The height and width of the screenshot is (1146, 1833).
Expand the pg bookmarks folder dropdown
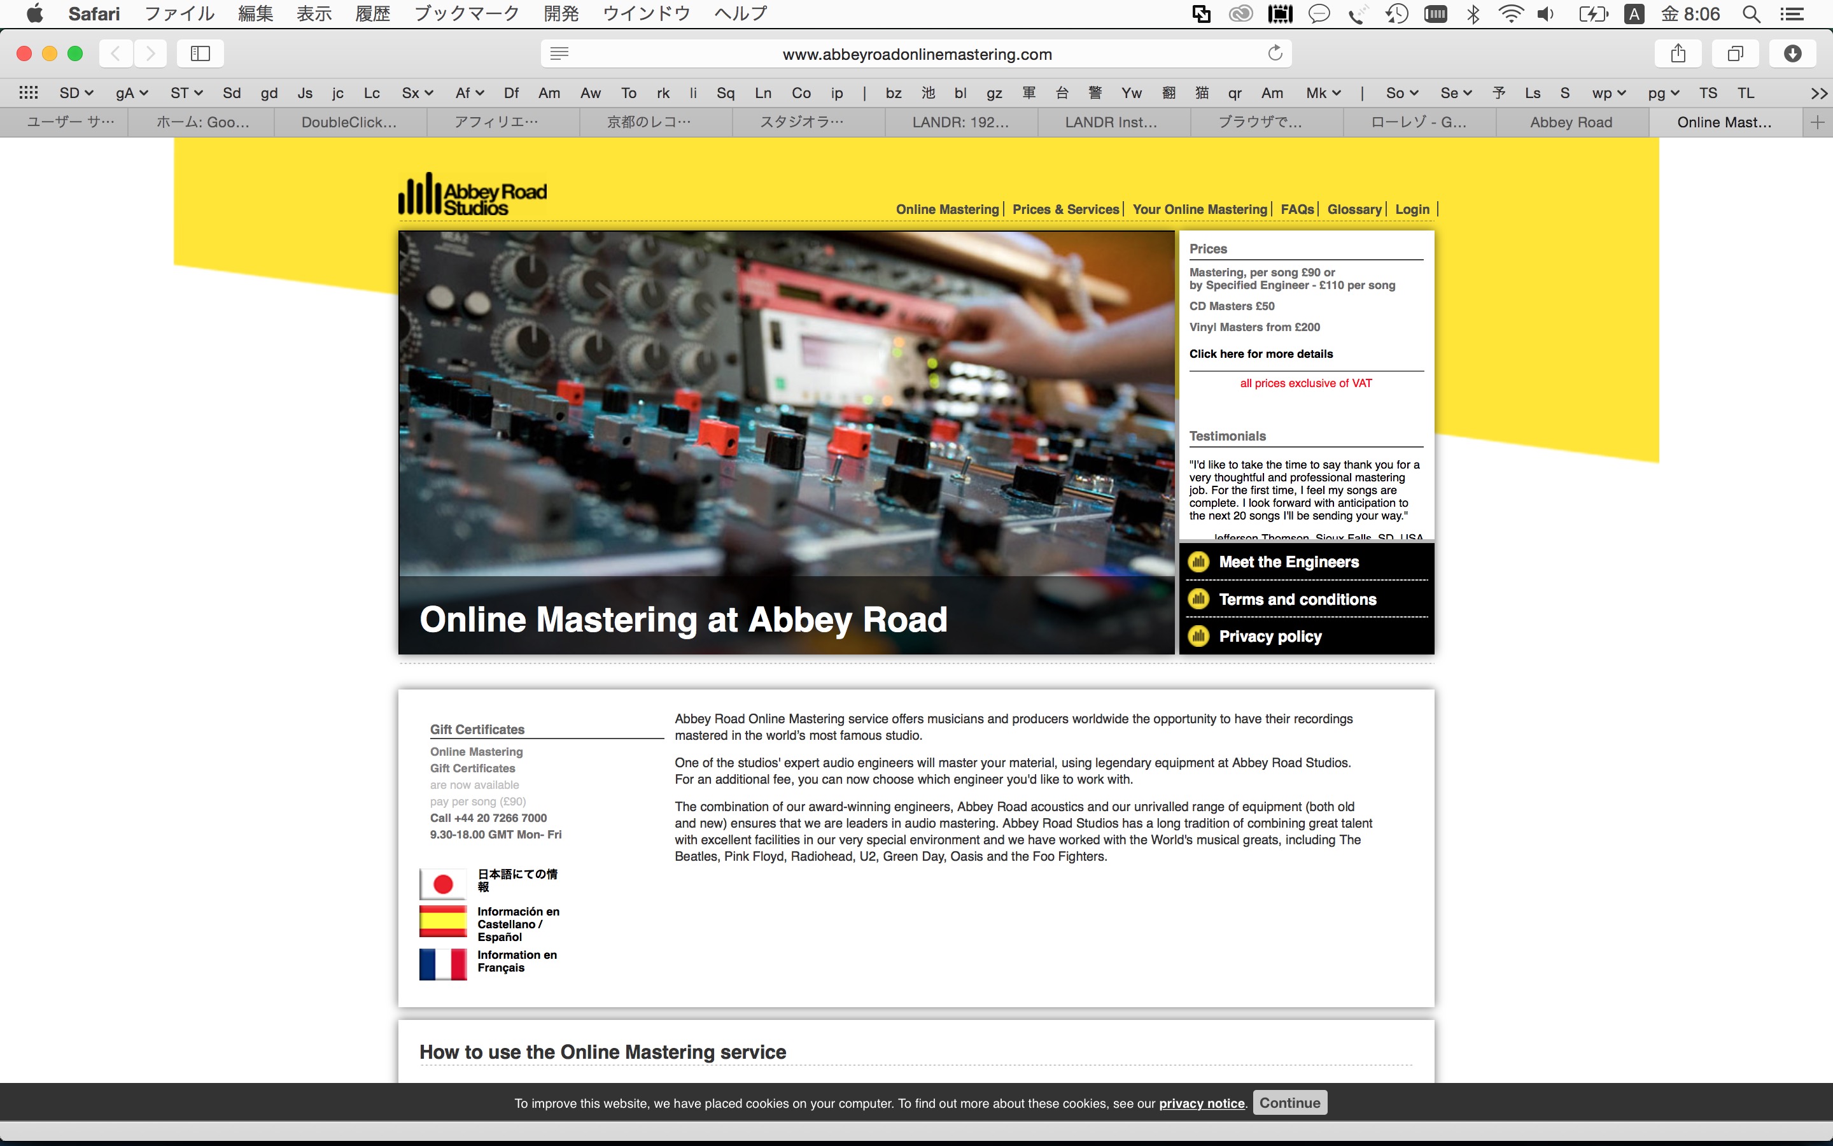click(x=1663, y=92)
